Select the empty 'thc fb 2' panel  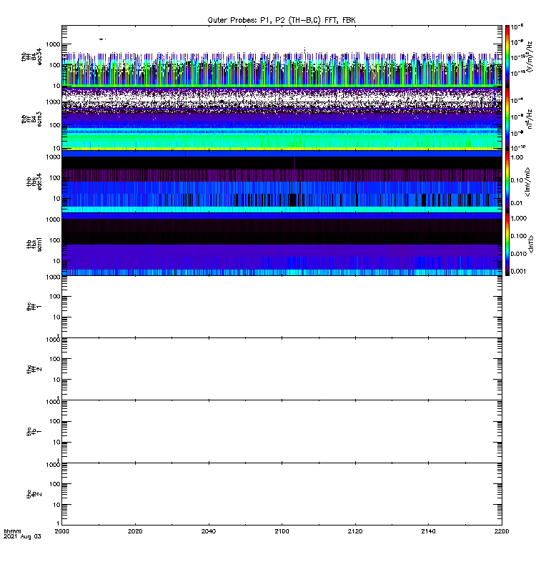pos(282,494)
